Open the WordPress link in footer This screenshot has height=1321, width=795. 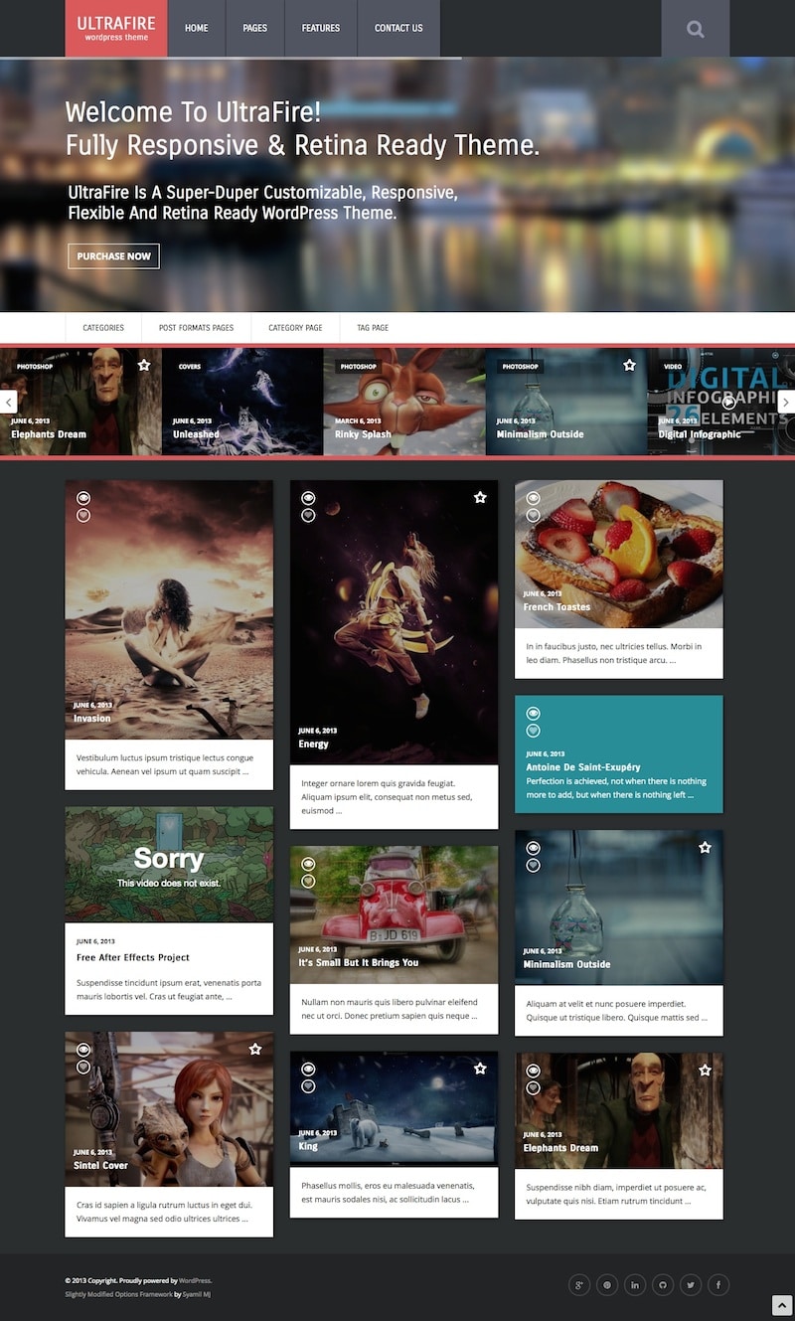[195, 1280]
